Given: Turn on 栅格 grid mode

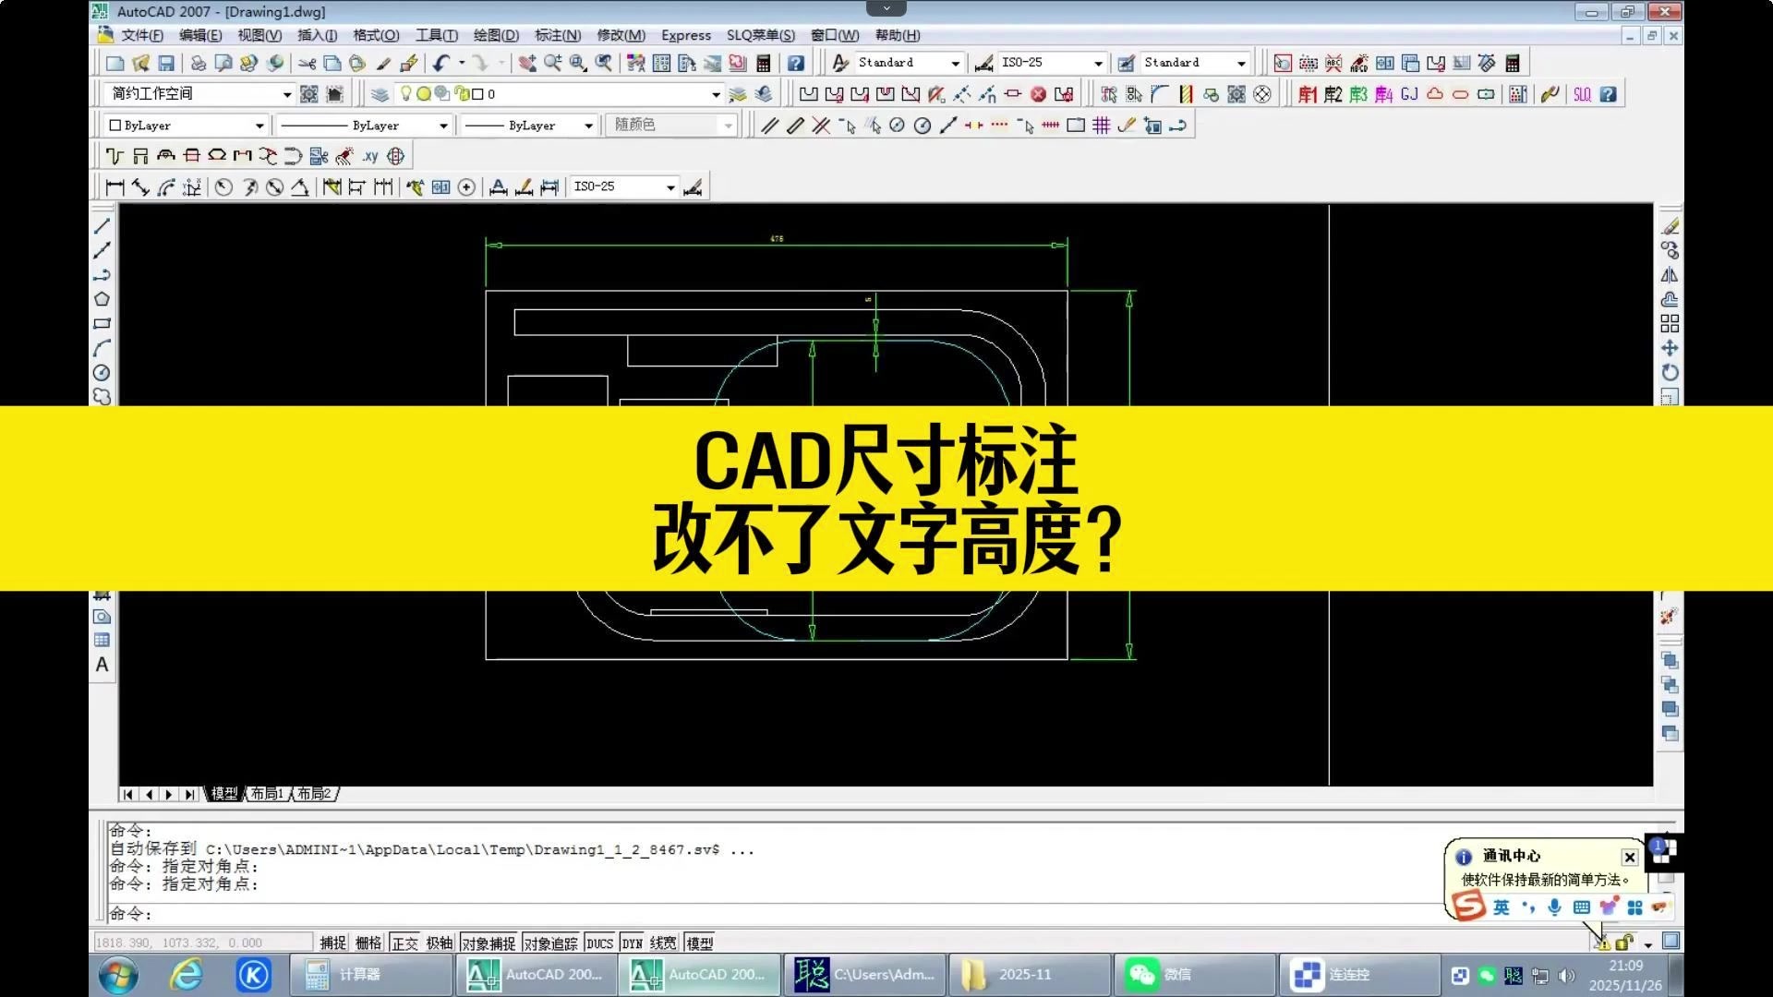Looking at the screenshot, I should [x=367, y=943].
